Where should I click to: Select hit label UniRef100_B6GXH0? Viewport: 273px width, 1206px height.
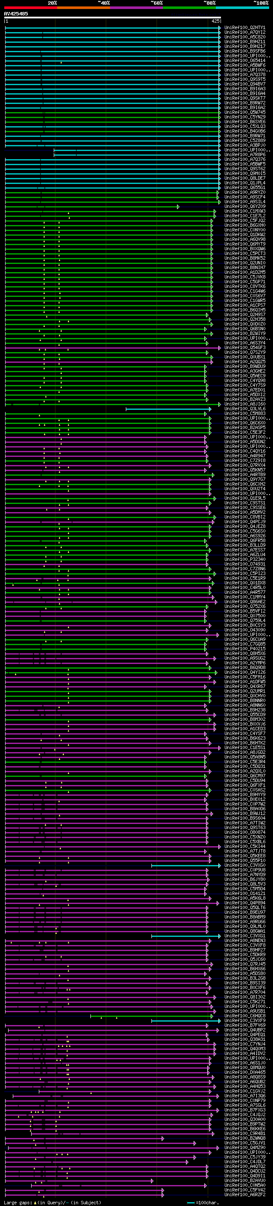click(x=244, y=225)
